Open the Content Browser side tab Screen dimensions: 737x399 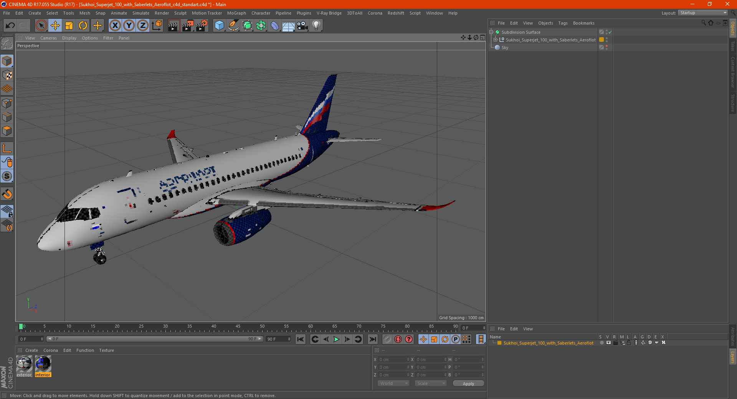point(732,72)
